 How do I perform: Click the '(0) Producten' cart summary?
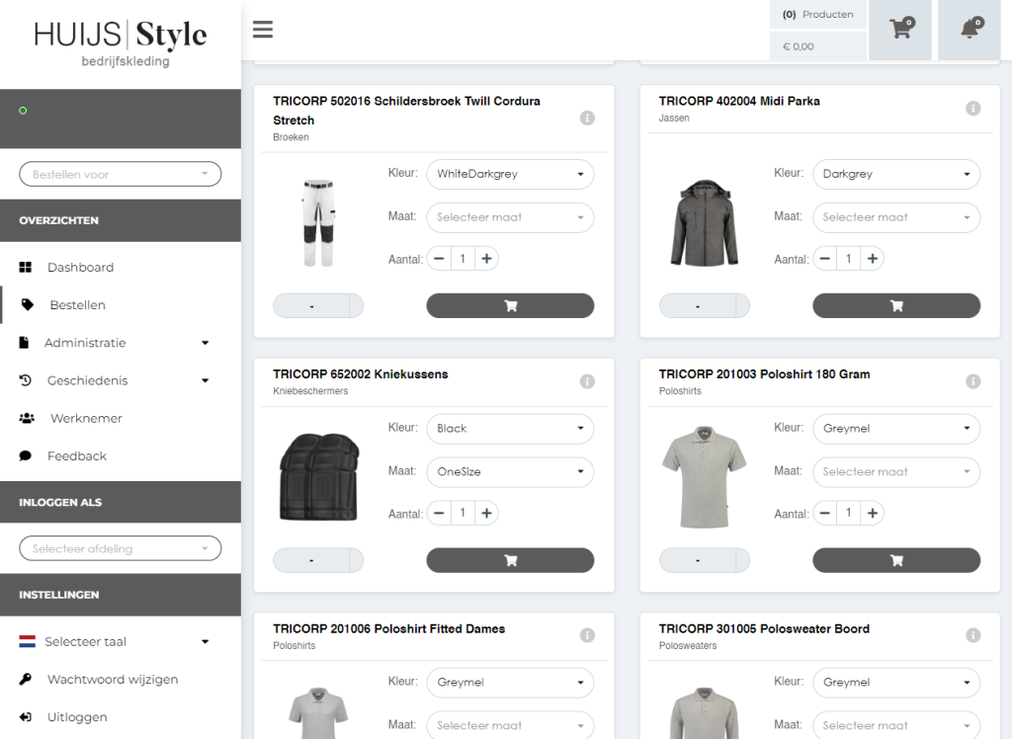coord(817,14)
